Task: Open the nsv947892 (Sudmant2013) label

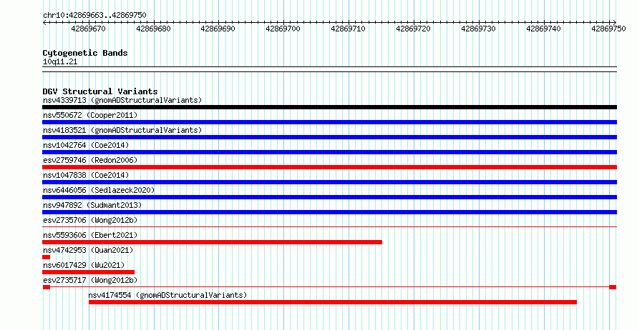Action: (92, 205)
